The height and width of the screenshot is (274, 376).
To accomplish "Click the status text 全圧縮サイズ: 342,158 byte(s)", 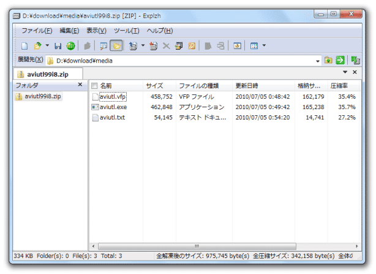I will pos(293,256).
